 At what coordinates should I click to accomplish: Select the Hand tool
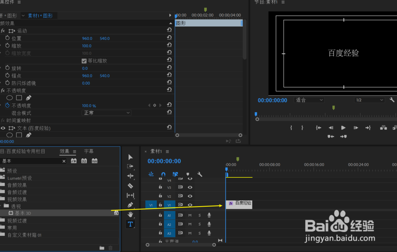(x=130, y=214)
